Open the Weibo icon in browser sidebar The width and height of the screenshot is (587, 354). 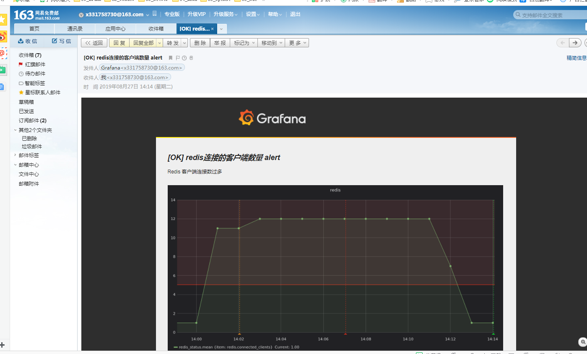(3, 36)
